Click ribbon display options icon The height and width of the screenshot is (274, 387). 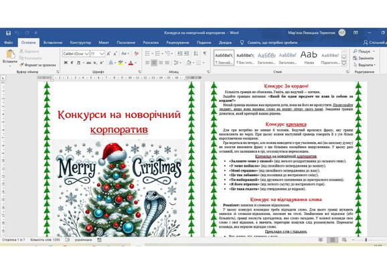click(356, 33)
